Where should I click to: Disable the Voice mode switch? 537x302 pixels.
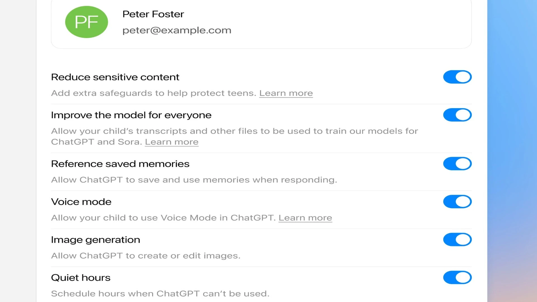[x=457, y=202]
